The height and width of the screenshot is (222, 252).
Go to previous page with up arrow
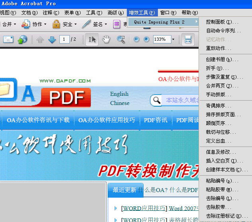40,40
